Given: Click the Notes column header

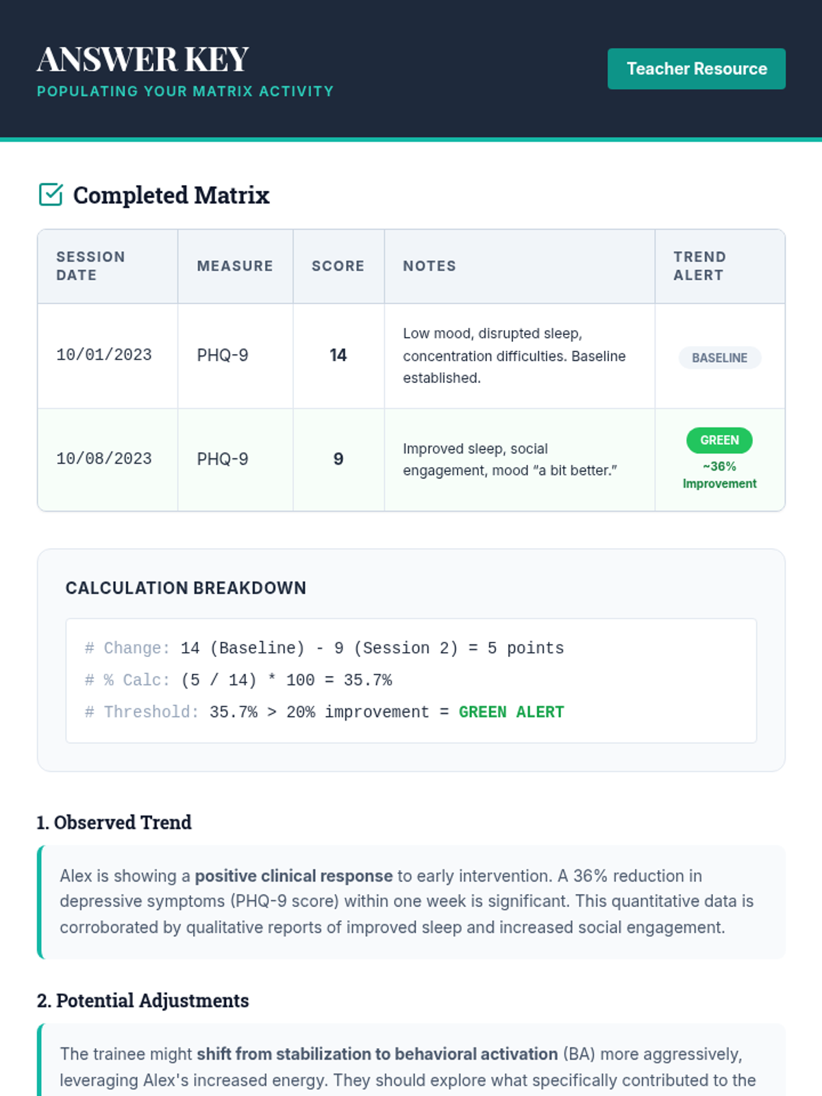Looking at the screenshot, I should [x=519, y=266].
